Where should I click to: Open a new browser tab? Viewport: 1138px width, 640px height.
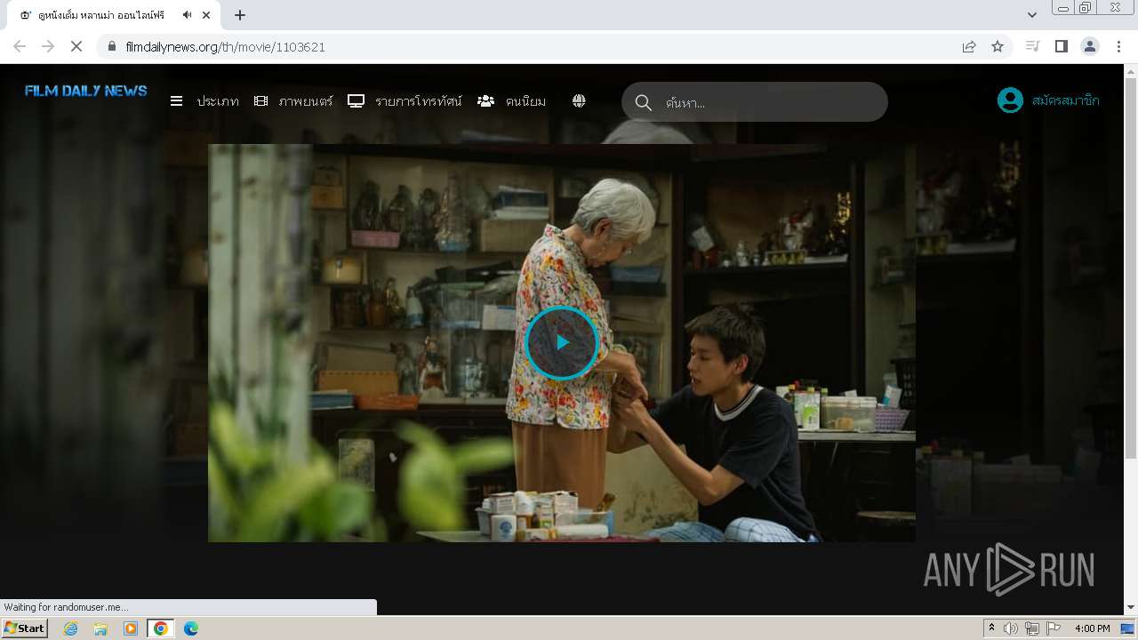click(240, 15)
